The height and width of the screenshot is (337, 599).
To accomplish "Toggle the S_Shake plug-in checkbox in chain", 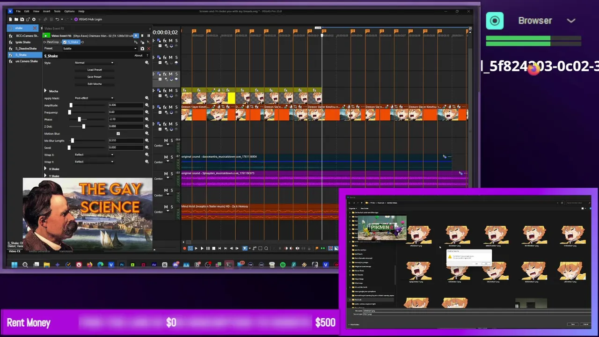I will pos(65,42).
